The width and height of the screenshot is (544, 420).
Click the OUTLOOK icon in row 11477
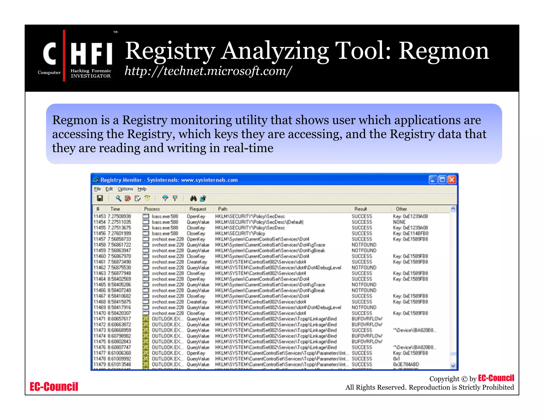pos(146,353)
